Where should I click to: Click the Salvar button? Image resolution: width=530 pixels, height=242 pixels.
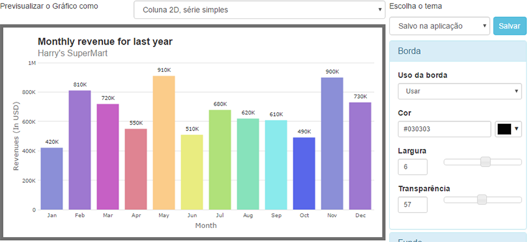(510, 26)
